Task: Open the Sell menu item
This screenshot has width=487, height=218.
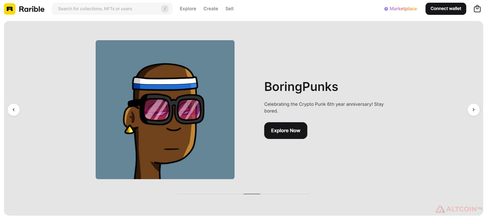Action: (229, 9)
